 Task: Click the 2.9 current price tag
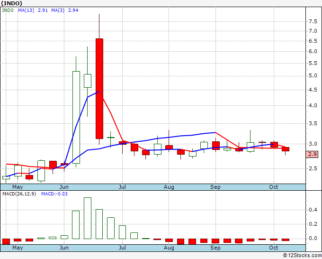[x=312, y=154]
